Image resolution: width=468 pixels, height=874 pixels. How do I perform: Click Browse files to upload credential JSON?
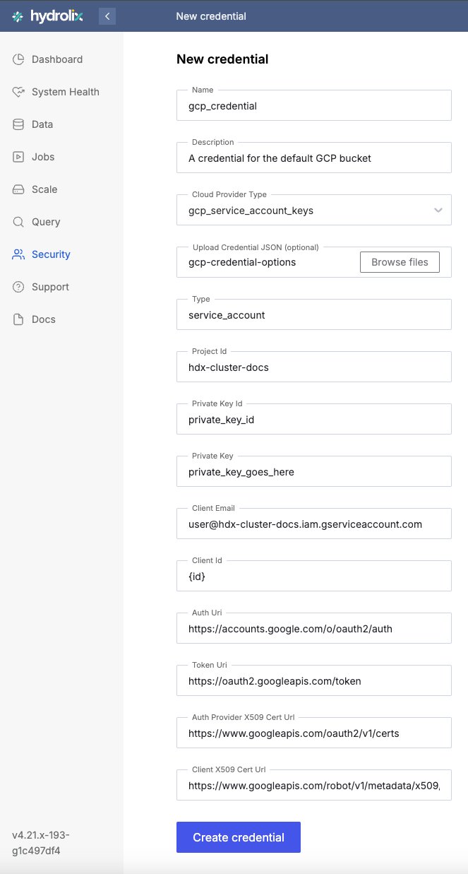tap(400, 261)
